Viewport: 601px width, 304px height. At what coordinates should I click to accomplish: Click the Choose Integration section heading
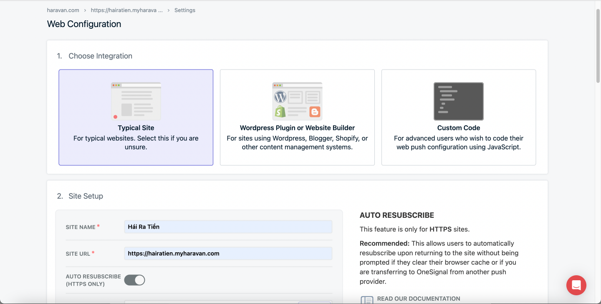click(100, 56)
